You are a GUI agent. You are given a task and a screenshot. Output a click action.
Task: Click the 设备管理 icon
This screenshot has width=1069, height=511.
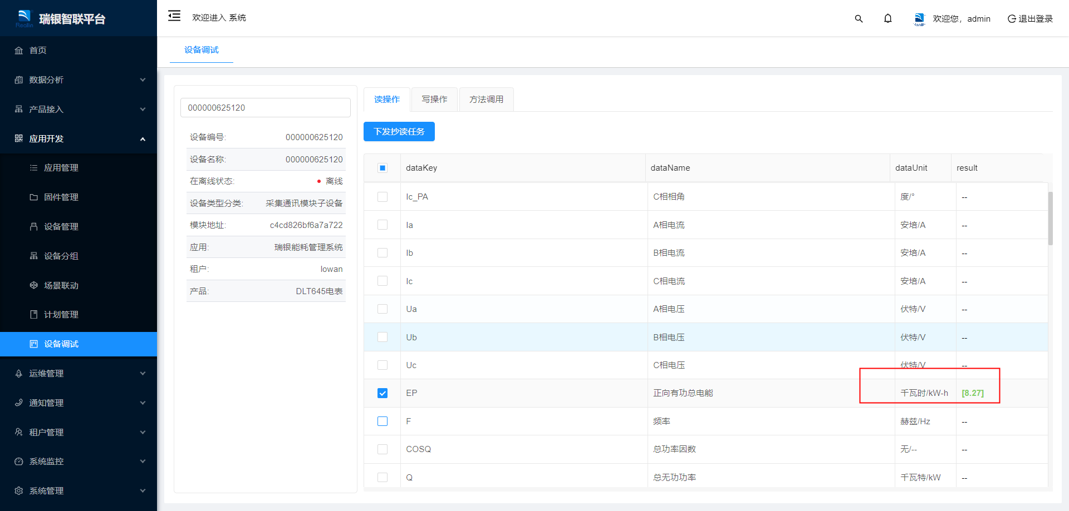click(34, 227)
